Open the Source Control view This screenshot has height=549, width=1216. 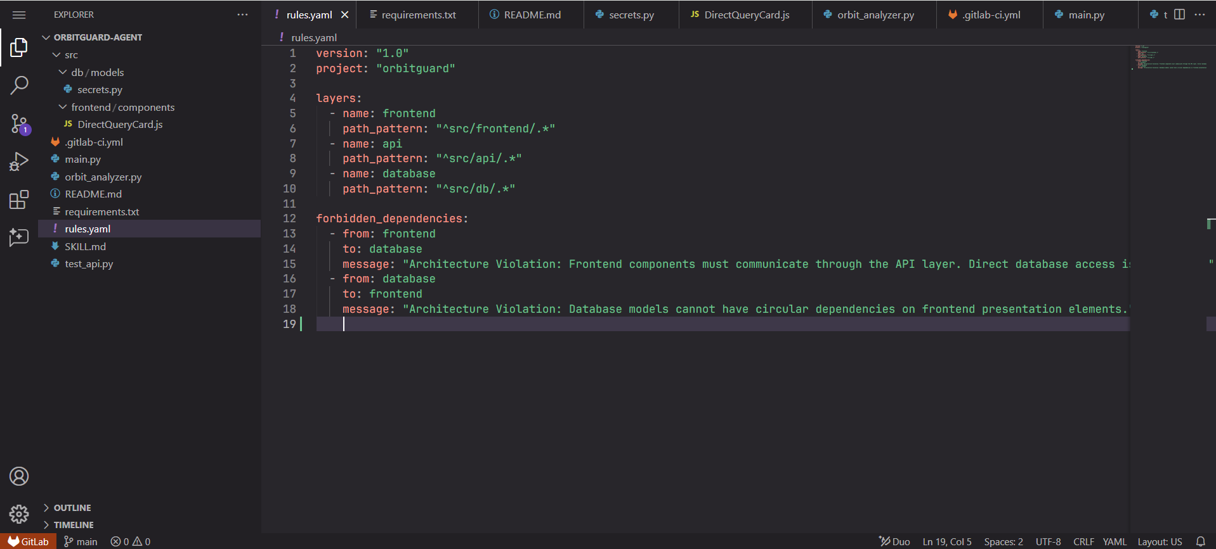(x=19, y=123)
